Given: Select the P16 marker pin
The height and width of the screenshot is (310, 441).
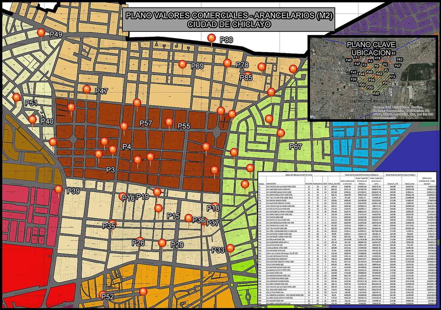Looking at the screenshot, I should [x=122, y=196].
